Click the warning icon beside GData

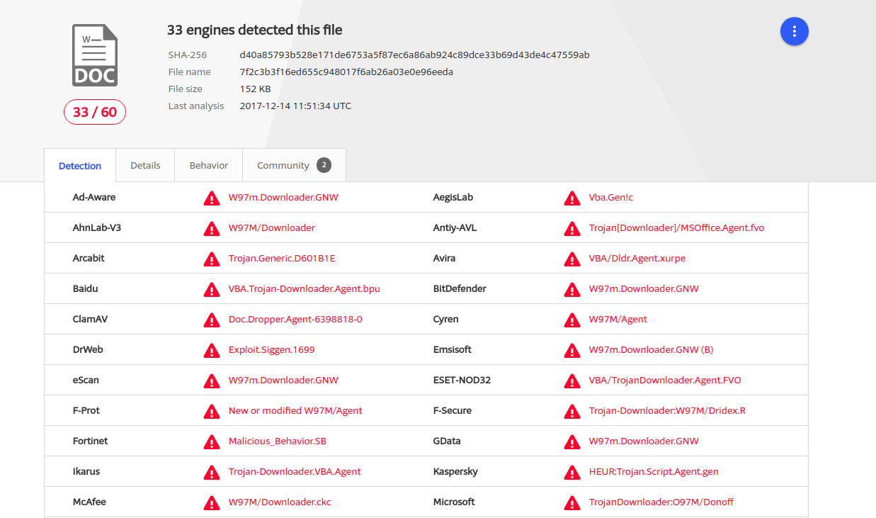coord(572,441)
